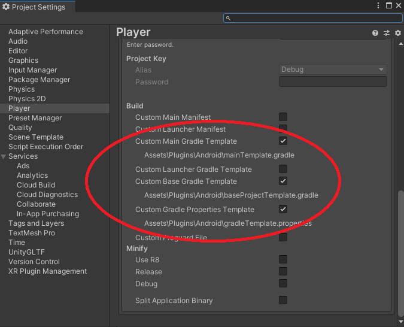Click the gradleTemplate.properties path text

(228, 223)
